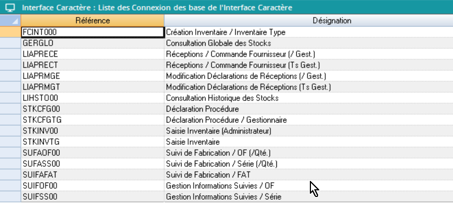Click the select-all corner cell of grid
The height and width of the screenshot is (209, 453).
[10, 20]
